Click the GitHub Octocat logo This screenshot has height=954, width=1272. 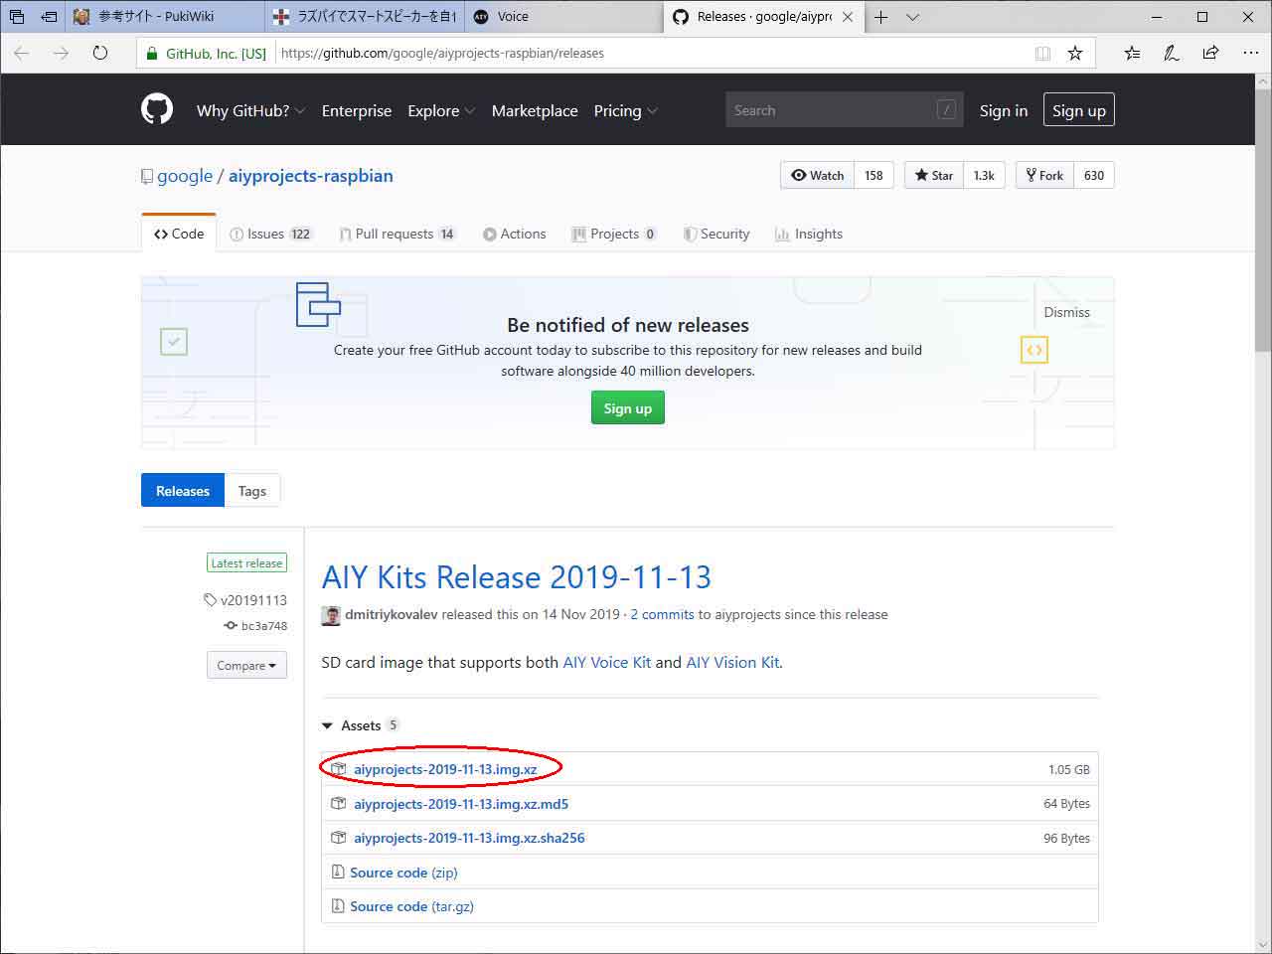pos(157,109)
